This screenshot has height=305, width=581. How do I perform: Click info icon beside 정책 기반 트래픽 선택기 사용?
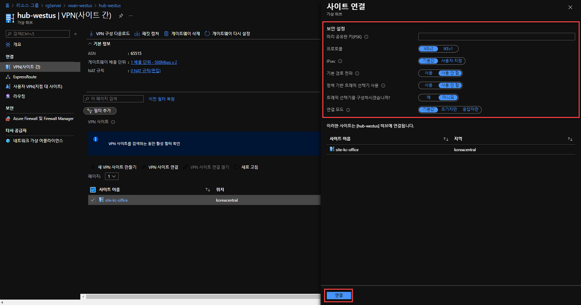(383, 85)
